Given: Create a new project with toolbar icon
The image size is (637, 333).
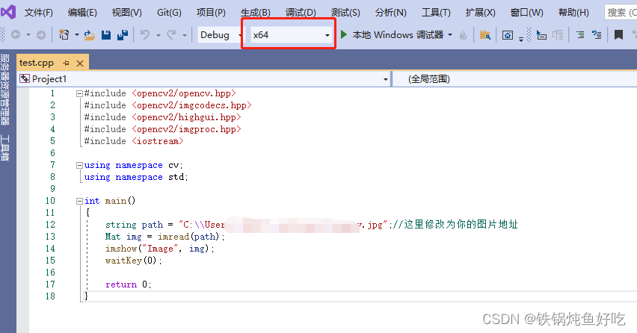Looking at the screenshot, I should click(x=64, y=35).
